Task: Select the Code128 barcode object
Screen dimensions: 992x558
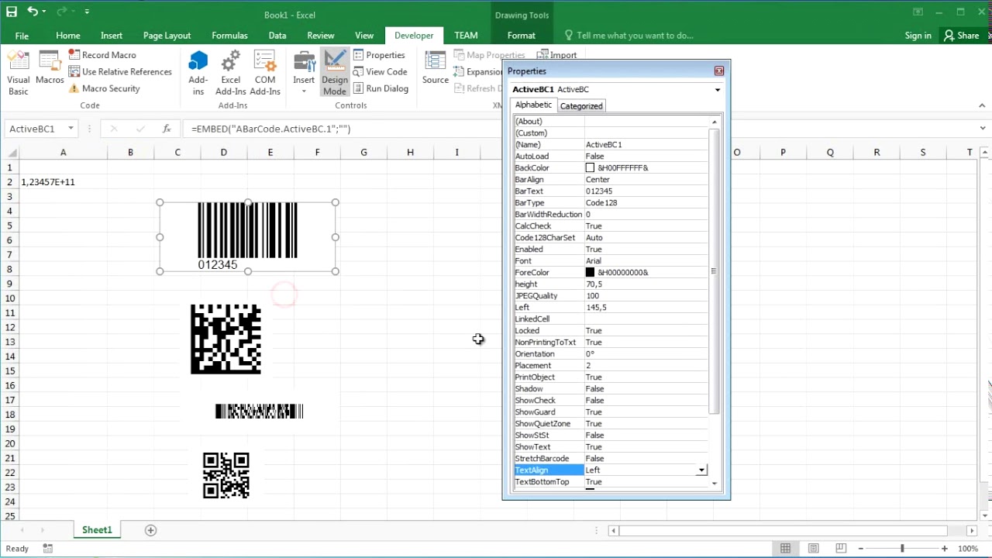Action: click(x=247, y=236)
